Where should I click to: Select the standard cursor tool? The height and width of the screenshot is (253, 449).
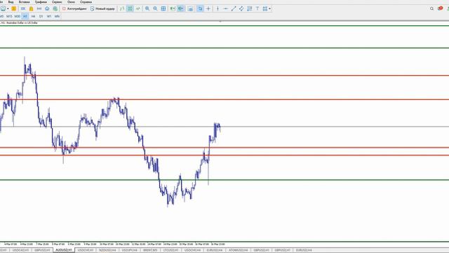200,8
